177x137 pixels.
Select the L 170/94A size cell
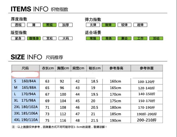(x=26, y=94)
